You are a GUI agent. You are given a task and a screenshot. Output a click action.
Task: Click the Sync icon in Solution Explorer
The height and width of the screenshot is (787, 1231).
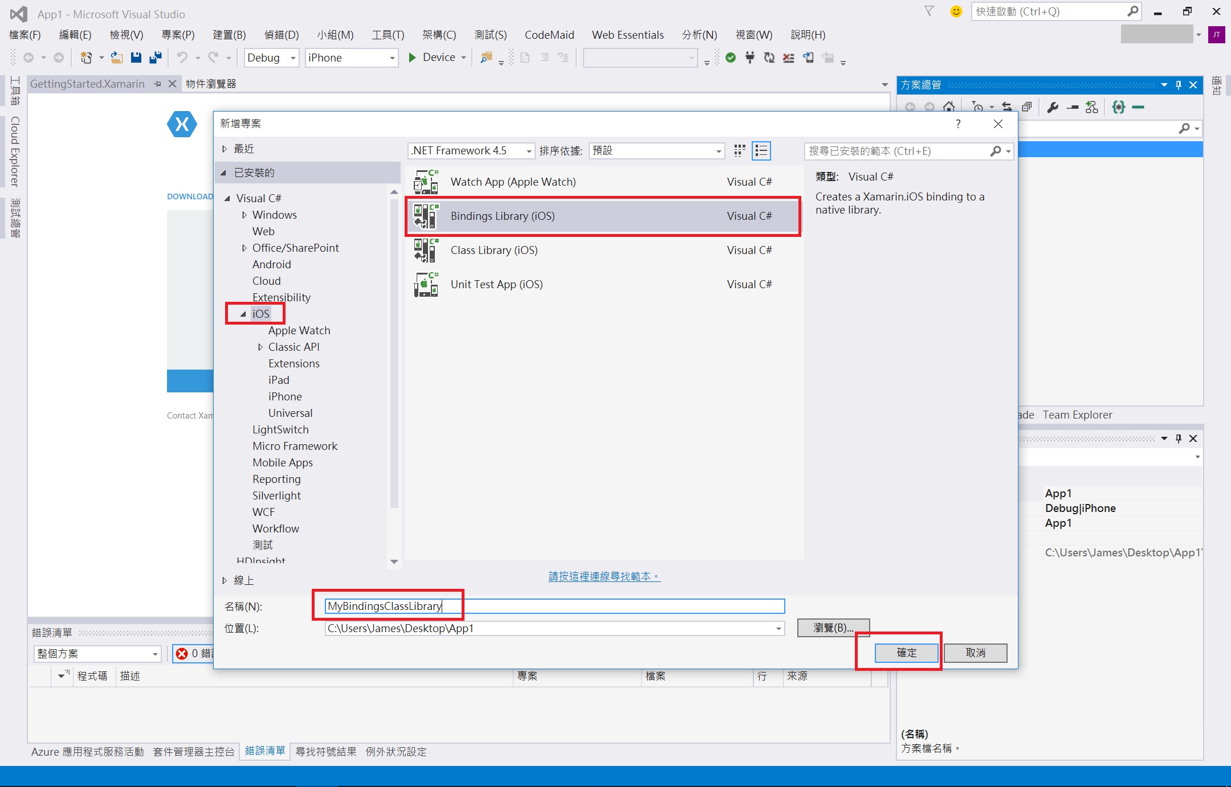click(x=1007, y=107)
